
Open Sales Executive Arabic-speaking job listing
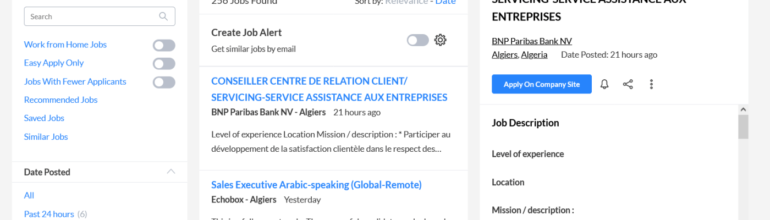point(316,184)
